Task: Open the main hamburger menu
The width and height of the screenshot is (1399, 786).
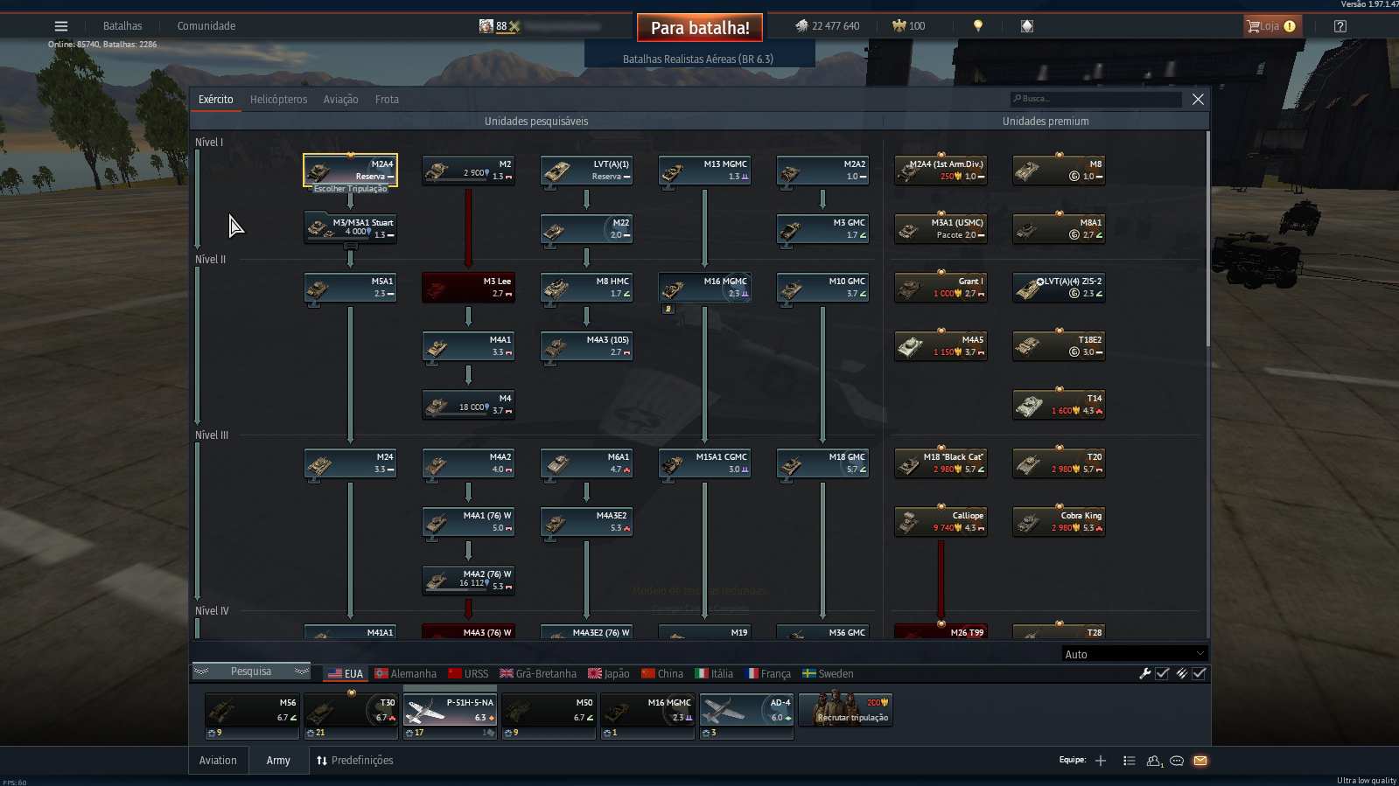Action: tap(61, 26)
